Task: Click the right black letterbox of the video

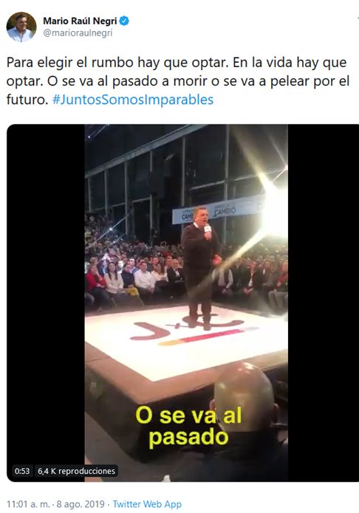Action: pos(324,303)
